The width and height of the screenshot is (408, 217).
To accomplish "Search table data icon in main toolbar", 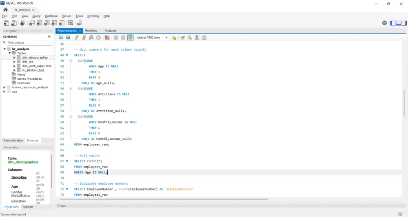I will (x=71, y=23).
